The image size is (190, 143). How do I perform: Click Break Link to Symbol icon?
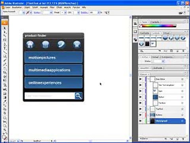pos(165,51)
